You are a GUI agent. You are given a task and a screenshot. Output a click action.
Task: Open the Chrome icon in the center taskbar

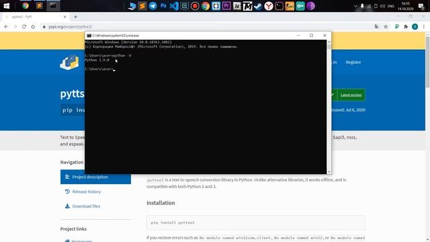click(206, 6)
